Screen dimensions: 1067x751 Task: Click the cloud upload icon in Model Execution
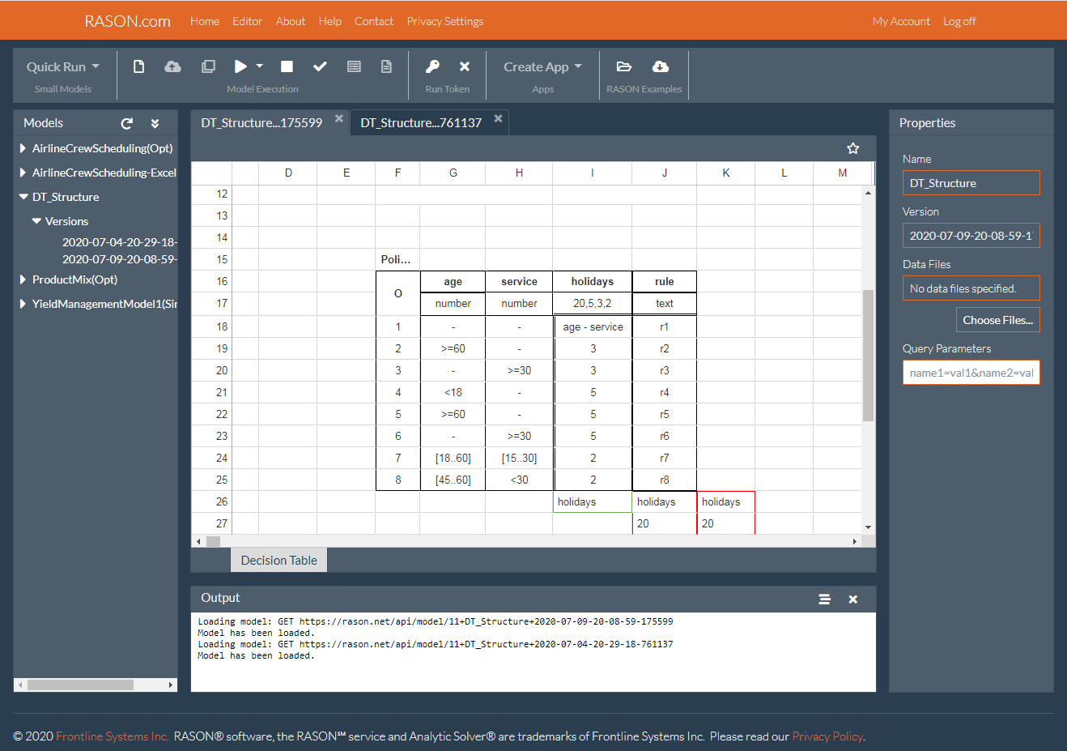coord(173,66)
